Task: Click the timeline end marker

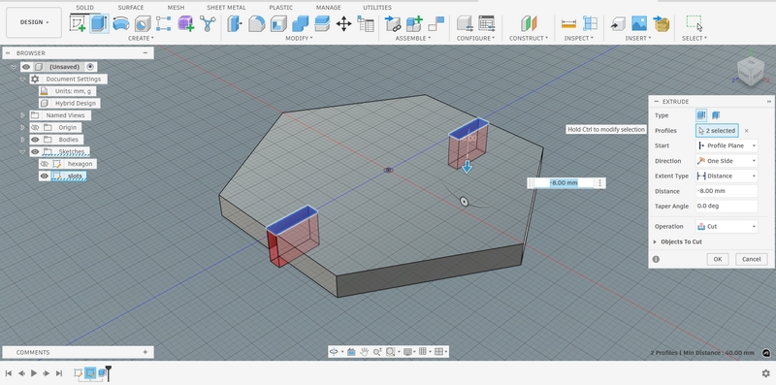Action: tap(109, 373)
